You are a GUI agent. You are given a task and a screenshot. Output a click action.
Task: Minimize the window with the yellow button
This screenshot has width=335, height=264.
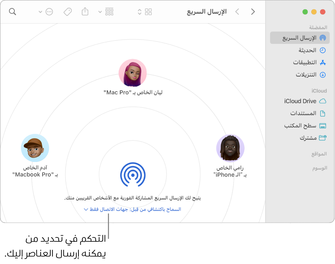314,12
